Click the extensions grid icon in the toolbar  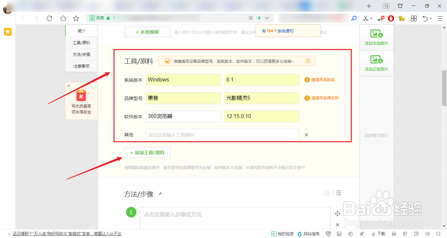tap(414, 18)
